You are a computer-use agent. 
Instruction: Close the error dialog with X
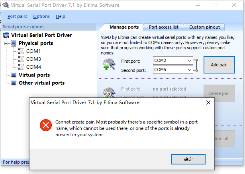208,102
